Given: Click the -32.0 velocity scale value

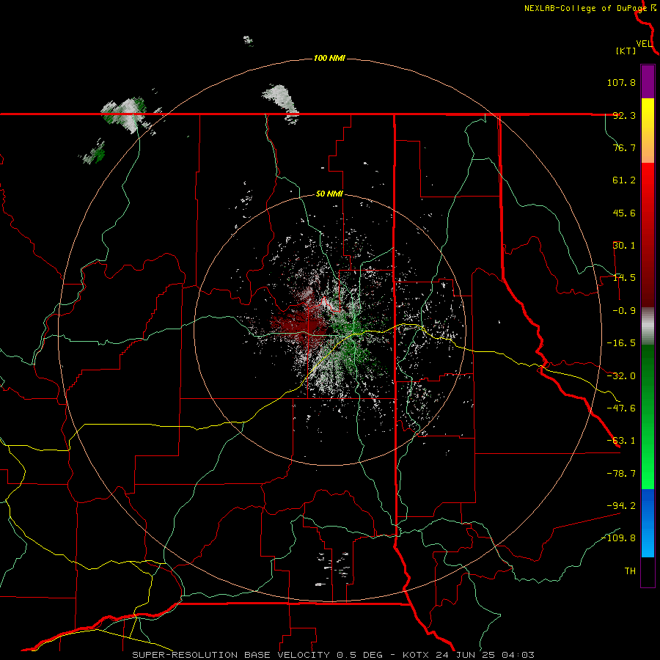Looking at the screenshot, I should [621, 376].
